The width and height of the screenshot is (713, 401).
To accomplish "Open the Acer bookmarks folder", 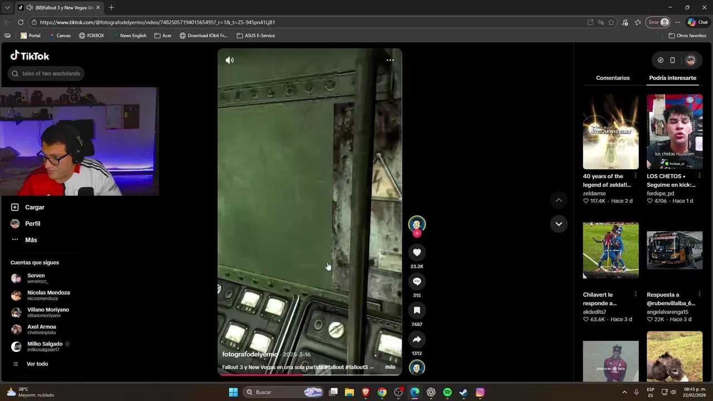I will tap(163, 36).
